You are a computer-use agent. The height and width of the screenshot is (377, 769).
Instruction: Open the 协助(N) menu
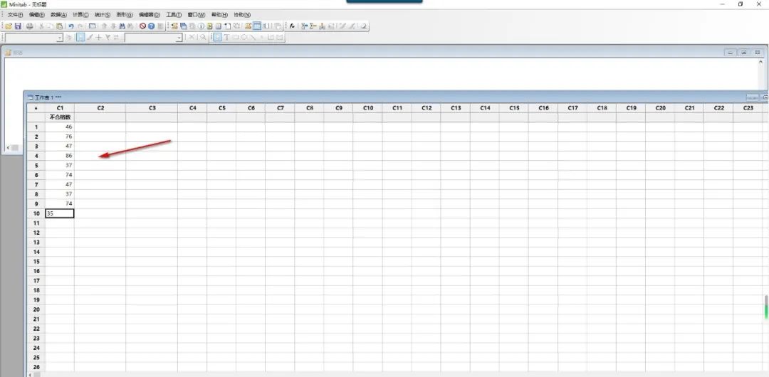click(x=242, y=15)
